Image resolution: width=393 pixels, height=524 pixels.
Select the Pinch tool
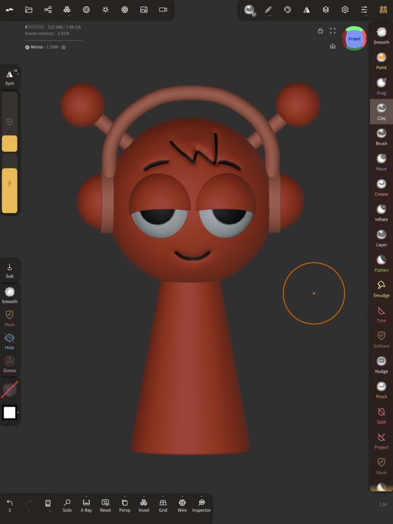[x=381, y=390]
